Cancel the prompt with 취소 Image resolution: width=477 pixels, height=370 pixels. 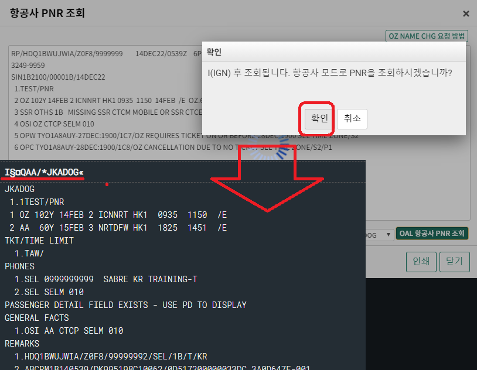click(x=352, y=118)
